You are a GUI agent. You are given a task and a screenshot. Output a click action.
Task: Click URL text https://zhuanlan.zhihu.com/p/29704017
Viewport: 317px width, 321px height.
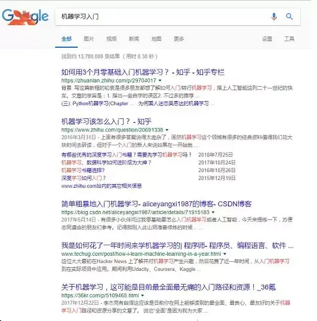109,81
